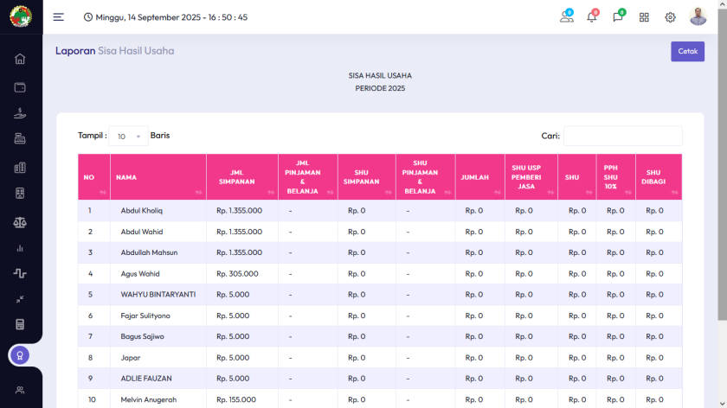
Task: Open the notifications bell icon
Action: pos(592,17)
